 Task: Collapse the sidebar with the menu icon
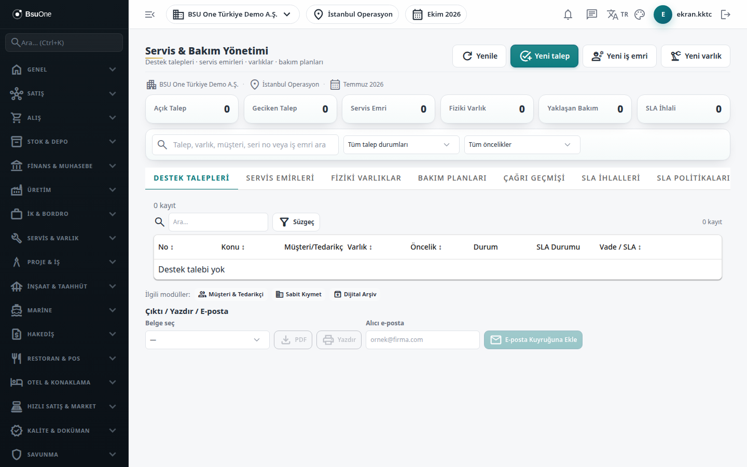click(x=150, y=15)
